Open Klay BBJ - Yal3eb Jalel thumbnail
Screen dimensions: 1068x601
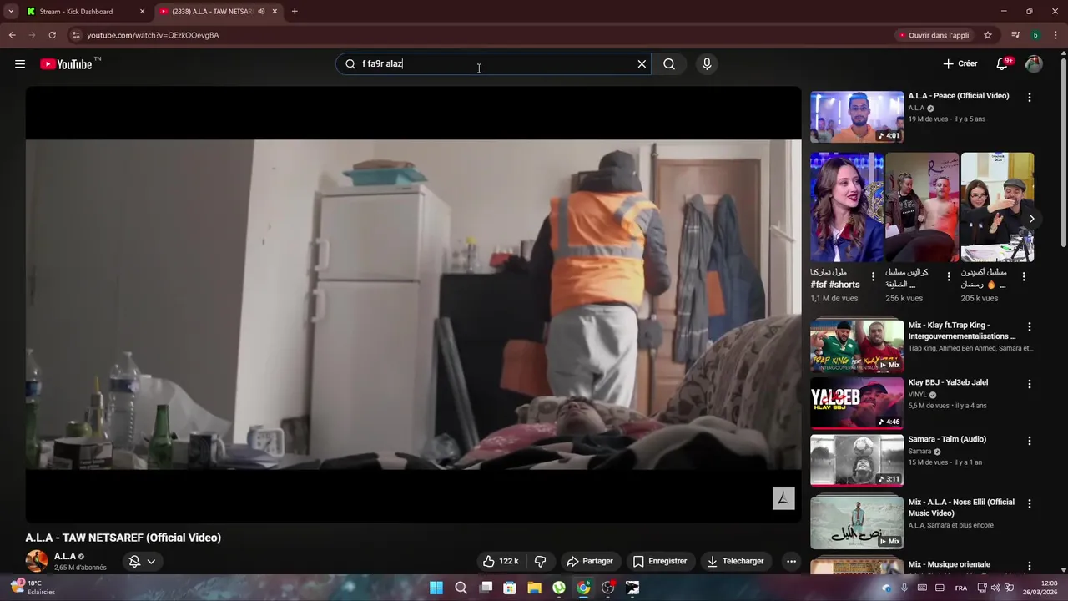pos(857,403)
